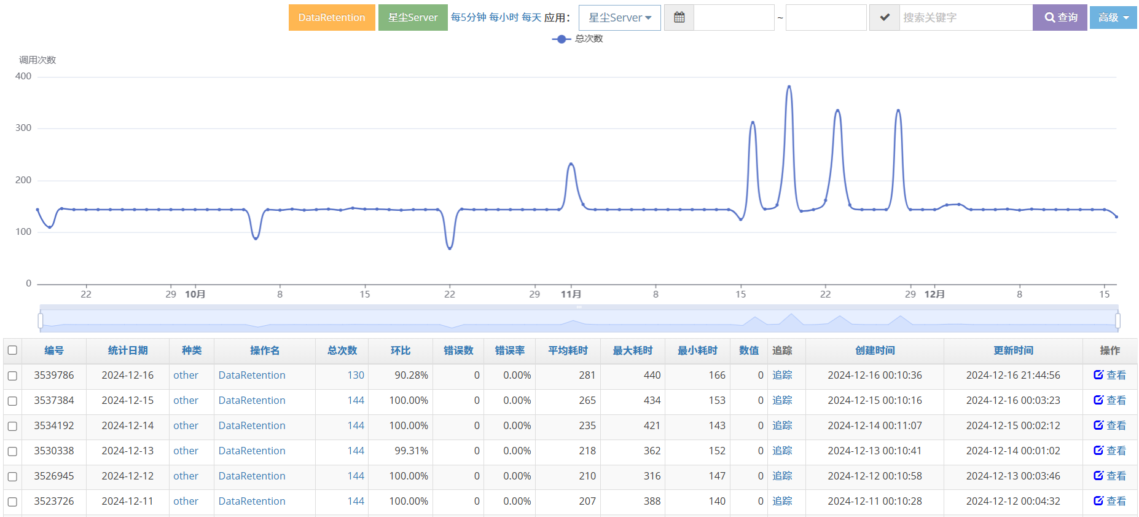1139x517 pixels.
Task: Click the calendar icon beside start date
Action: (x=679, y=18)
